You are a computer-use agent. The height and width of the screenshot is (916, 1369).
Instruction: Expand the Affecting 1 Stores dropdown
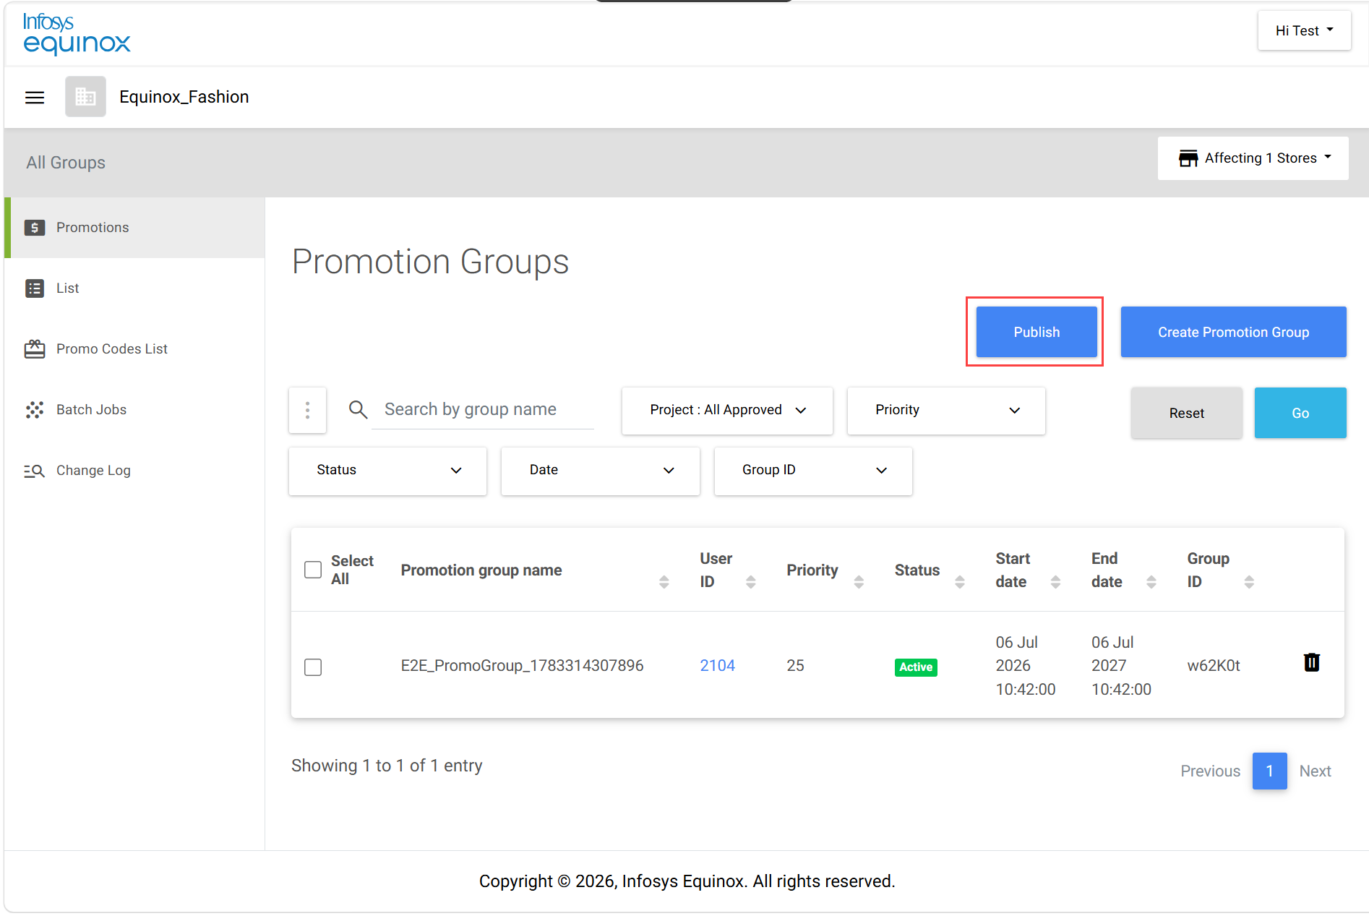click(1253, 158)
